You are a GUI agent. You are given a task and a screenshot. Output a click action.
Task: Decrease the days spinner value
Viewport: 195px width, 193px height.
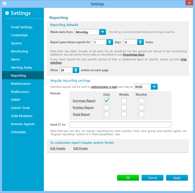pos(109,43)
